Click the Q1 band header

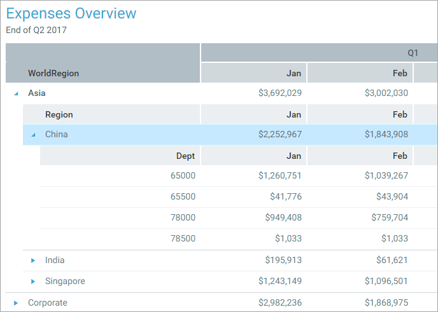click(413, 53)
